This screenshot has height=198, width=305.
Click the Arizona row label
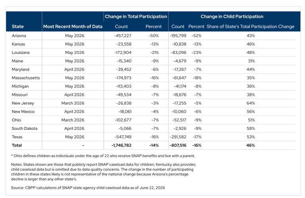[x=19, y=36]
